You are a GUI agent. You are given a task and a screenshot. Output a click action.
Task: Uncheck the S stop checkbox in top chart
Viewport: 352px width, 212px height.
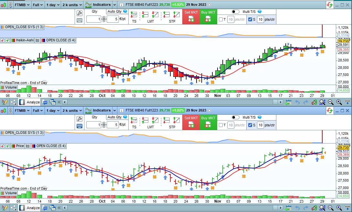tap(250, 19)
